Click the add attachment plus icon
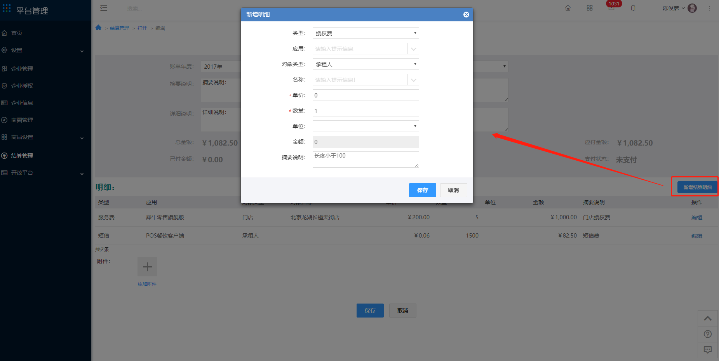719x361 pixels. pyautogui.click(x=147, y=267)
